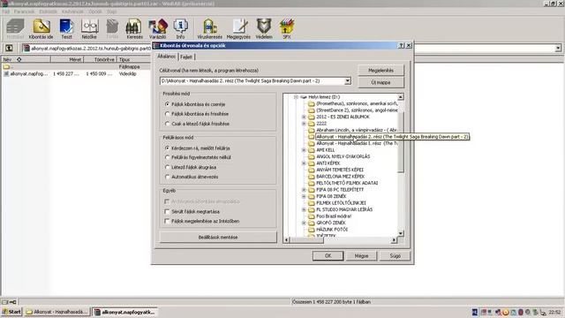This screenshot has width=565, height=318.
Task: Click the HÁZUNK FOTÓI folder icon
Action: (312, 230)
